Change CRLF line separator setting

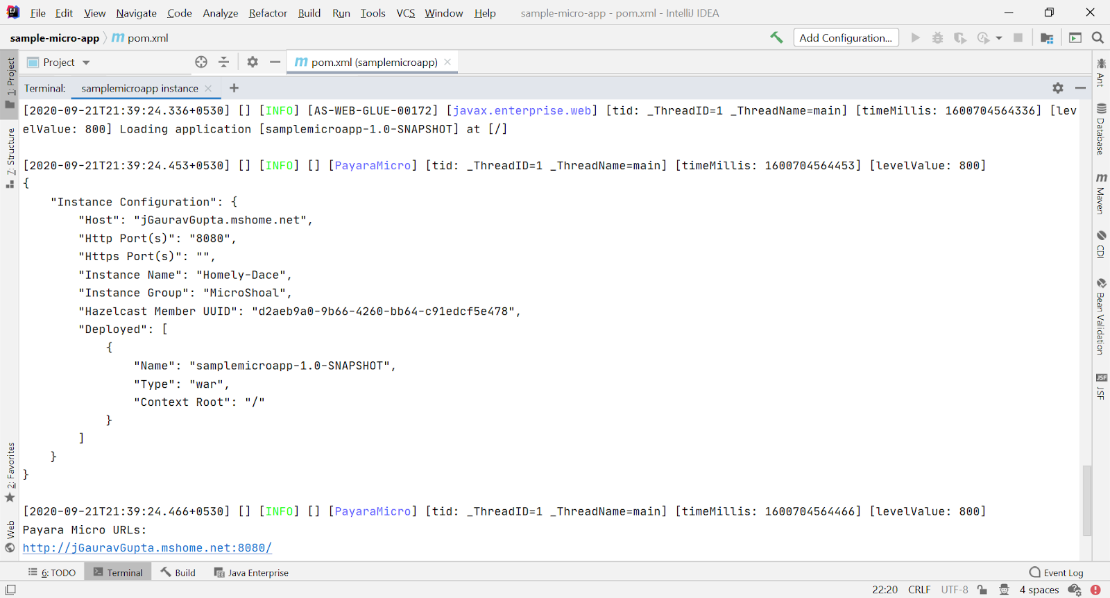coord(919,590)
